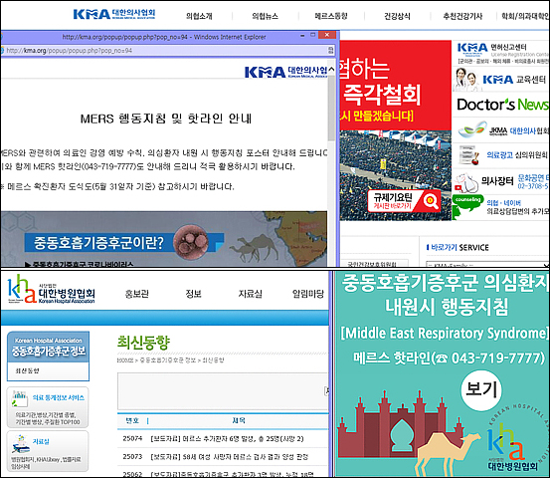Open the KMA 교육센터 link
This screenshot has height=478, width=550.
pos(514,80)
